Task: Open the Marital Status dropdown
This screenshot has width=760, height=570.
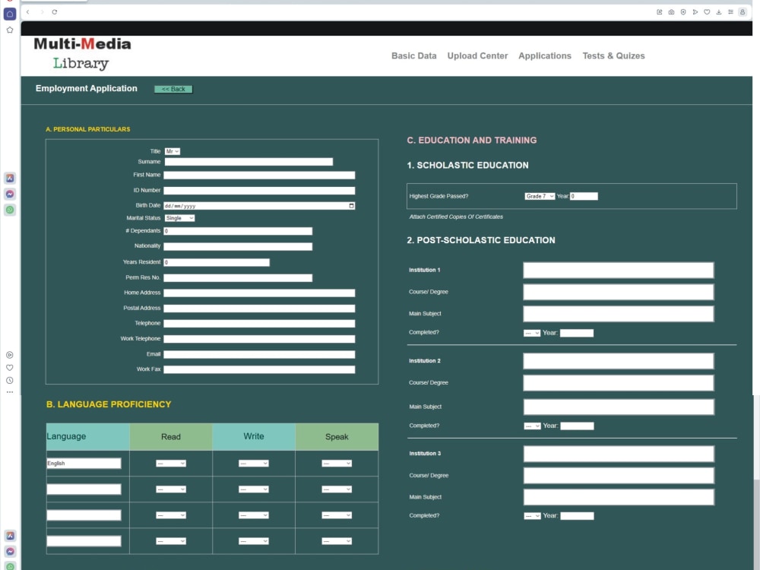Action: pos(179,218)
